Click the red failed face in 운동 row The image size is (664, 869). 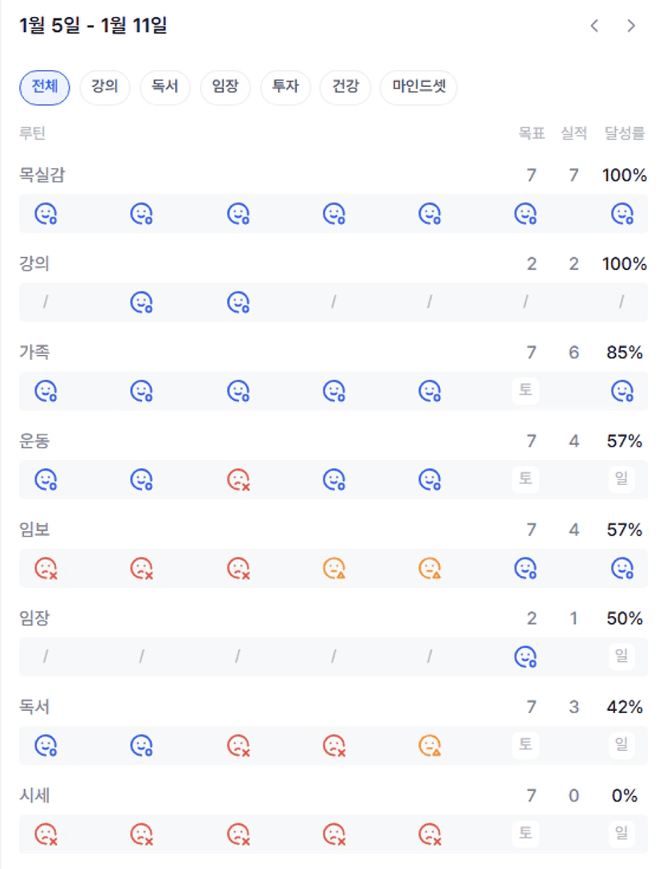point(238,479)
